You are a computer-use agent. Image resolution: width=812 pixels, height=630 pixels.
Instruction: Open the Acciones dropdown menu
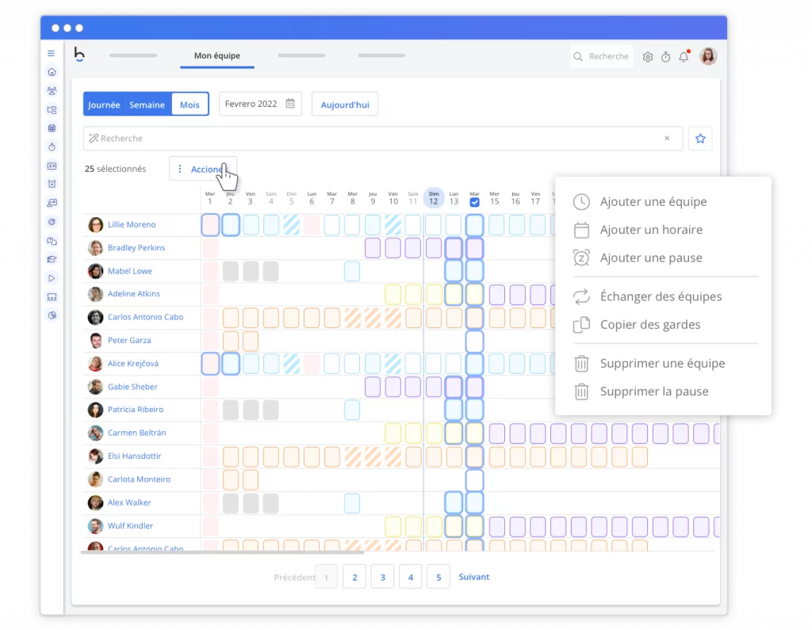point(203,169)
